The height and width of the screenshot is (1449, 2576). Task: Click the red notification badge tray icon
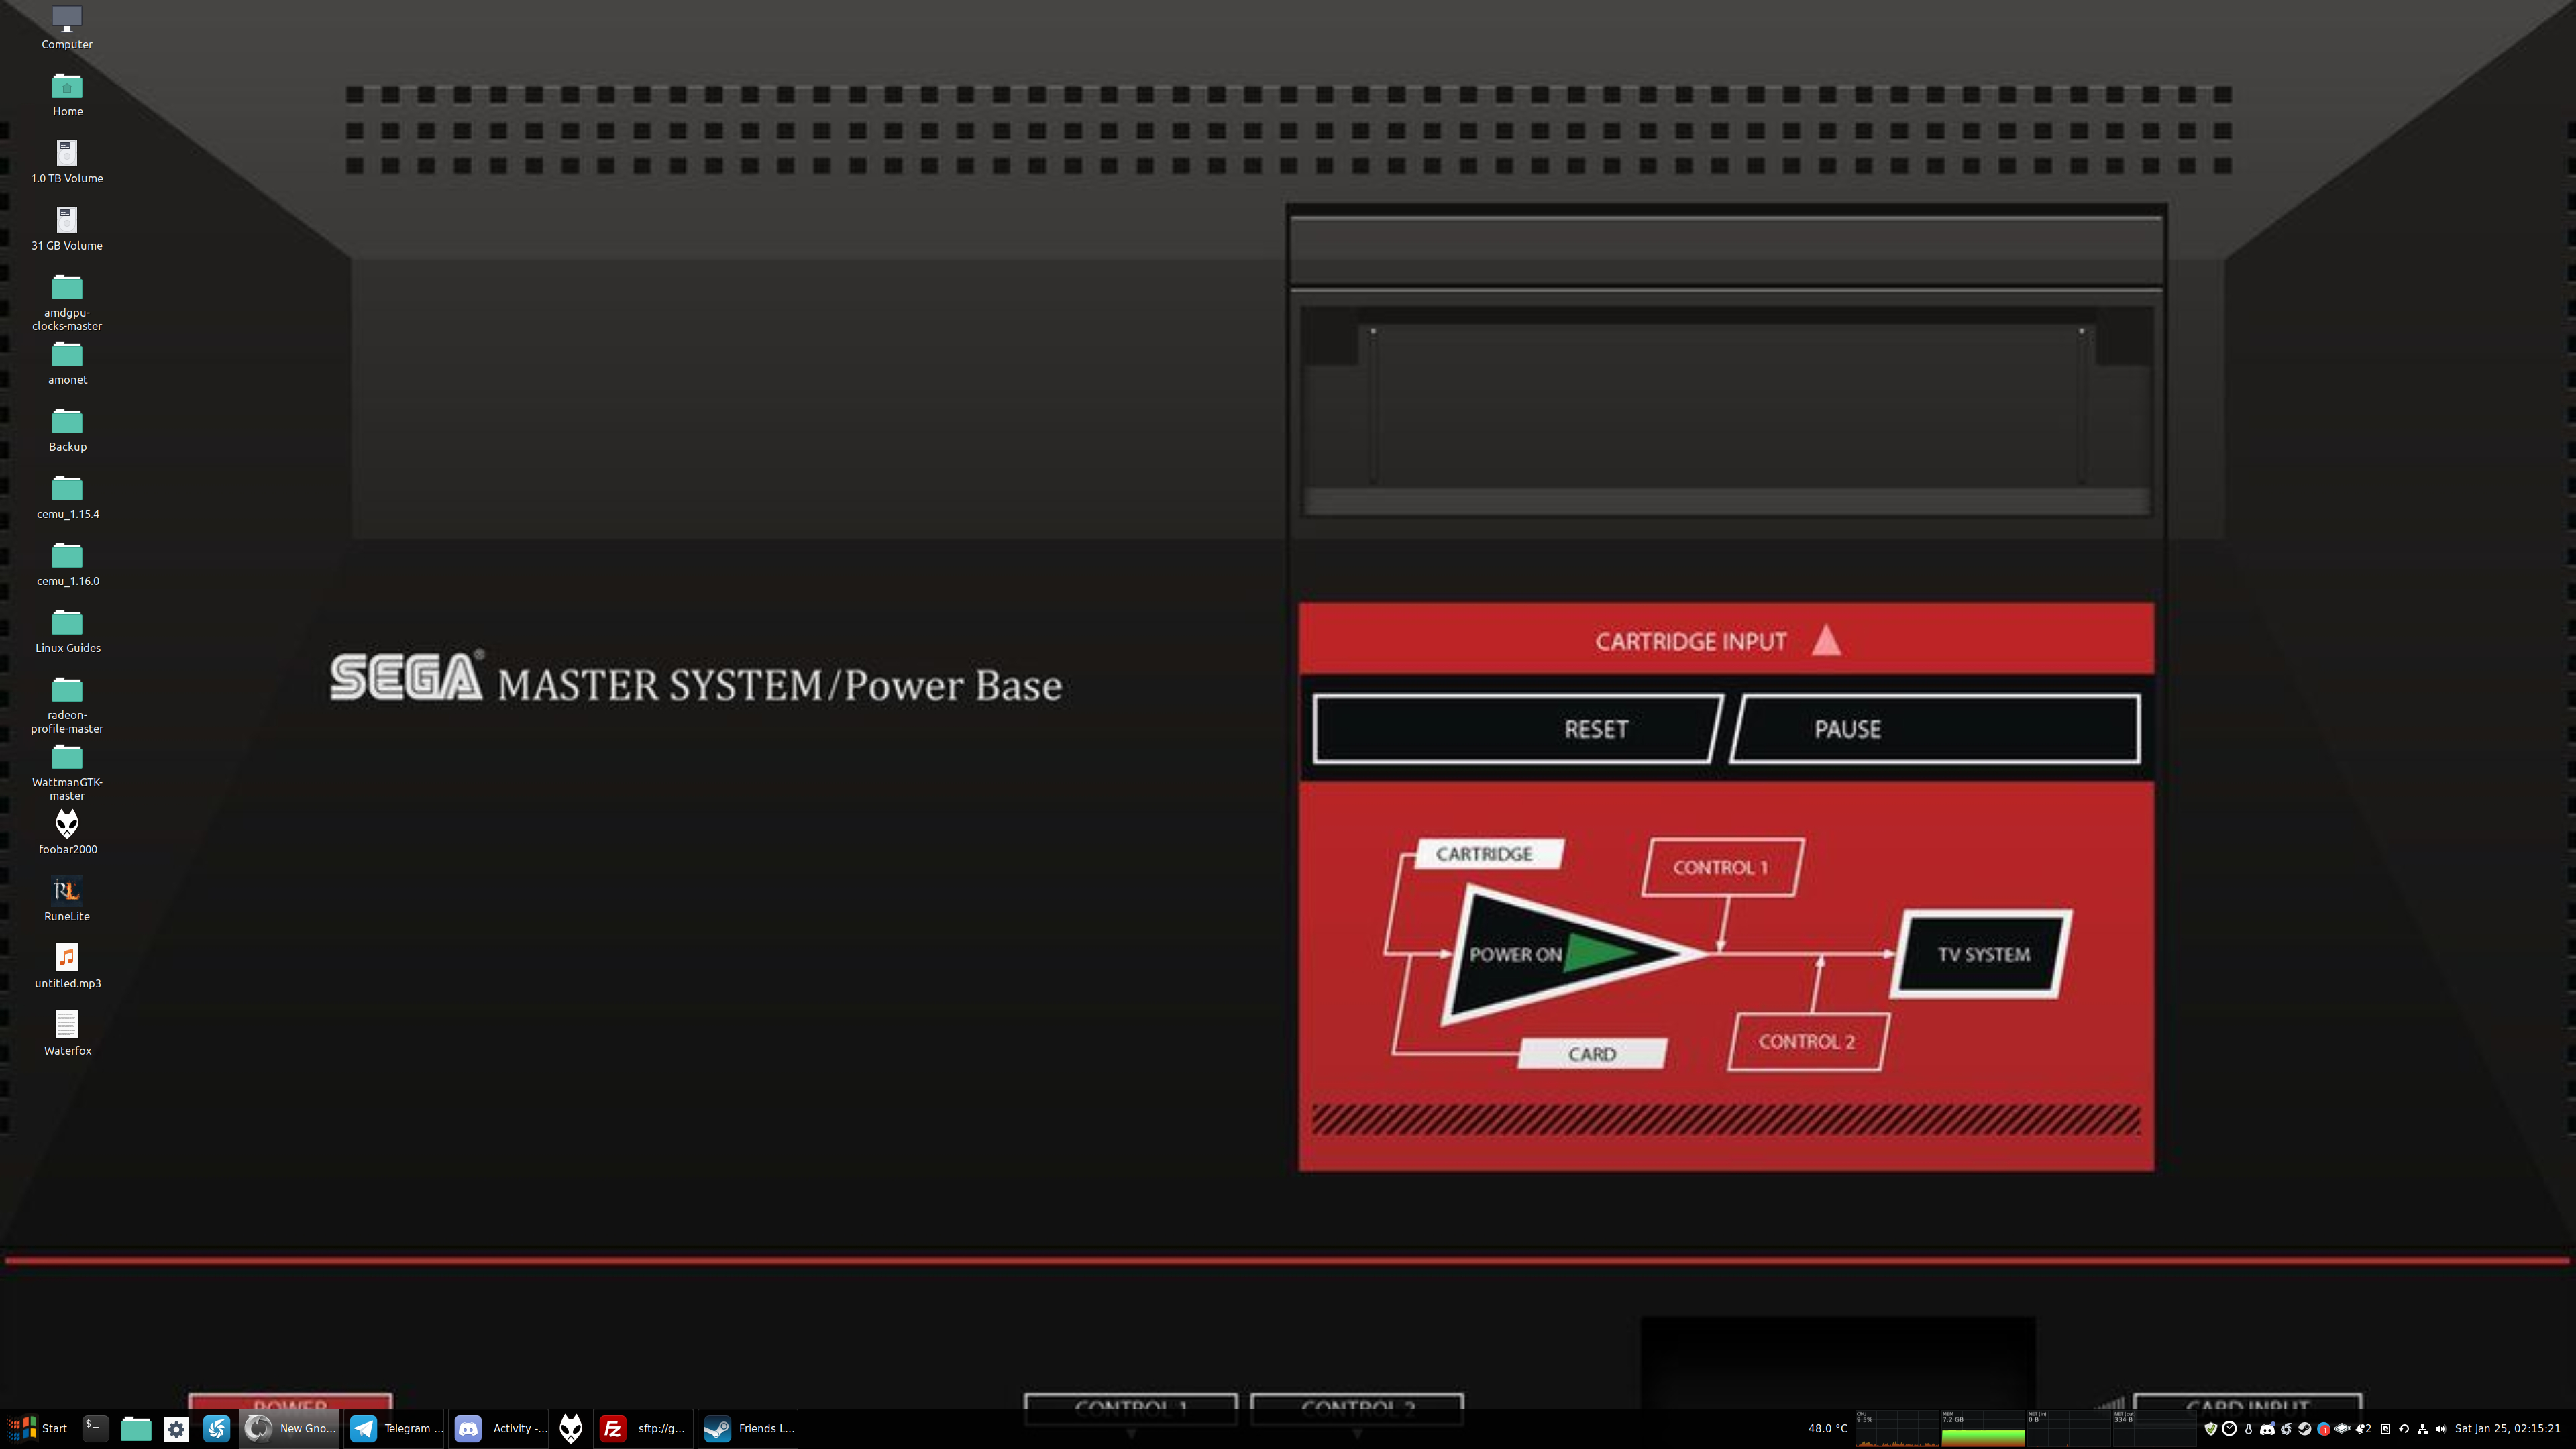point(2324,1429)
